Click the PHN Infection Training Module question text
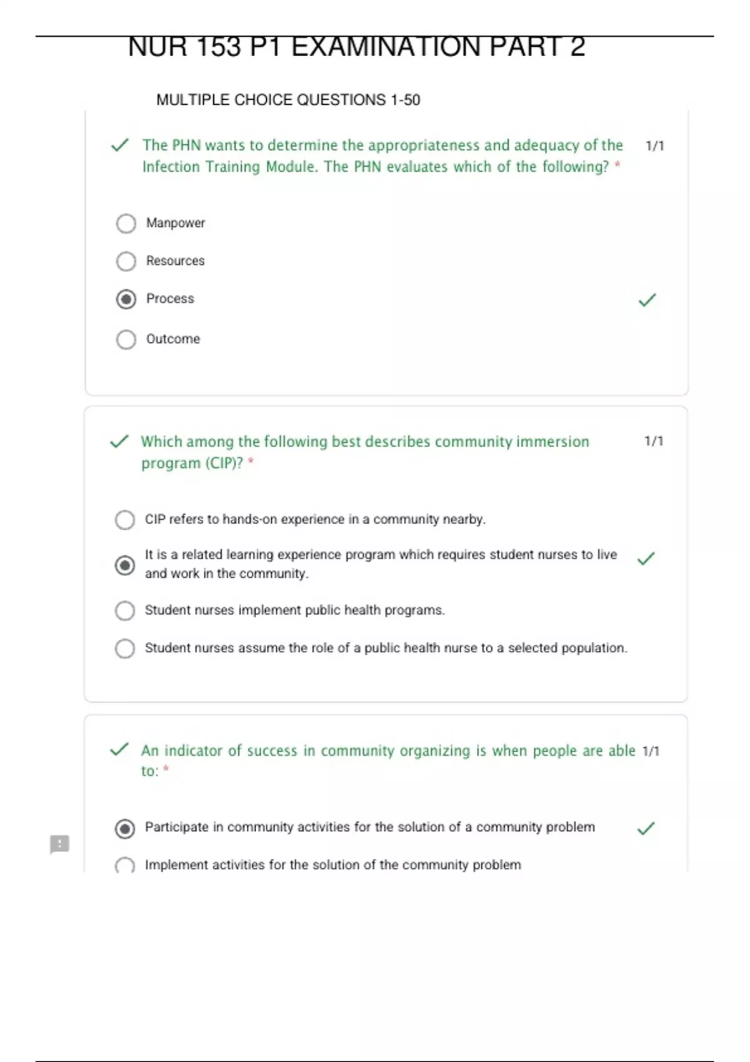 click(382, 156)
